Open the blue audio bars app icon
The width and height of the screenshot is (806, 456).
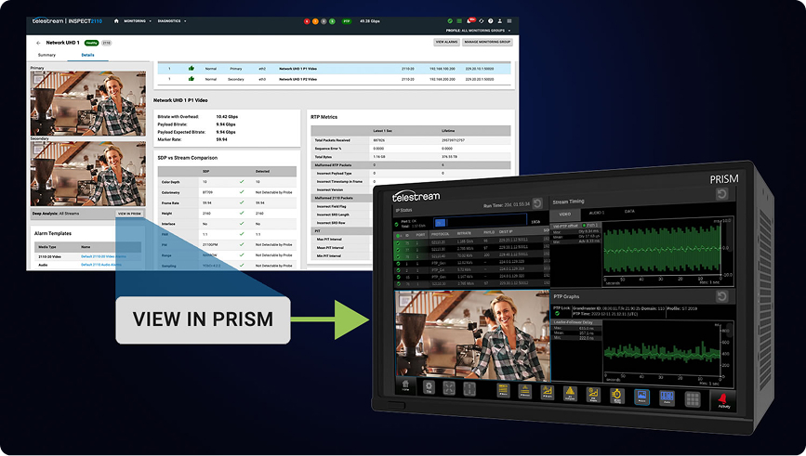point(667,398)
